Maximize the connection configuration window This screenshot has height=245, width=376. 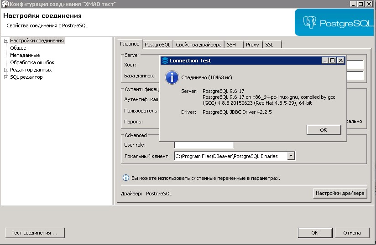click(x=360, y=4)
